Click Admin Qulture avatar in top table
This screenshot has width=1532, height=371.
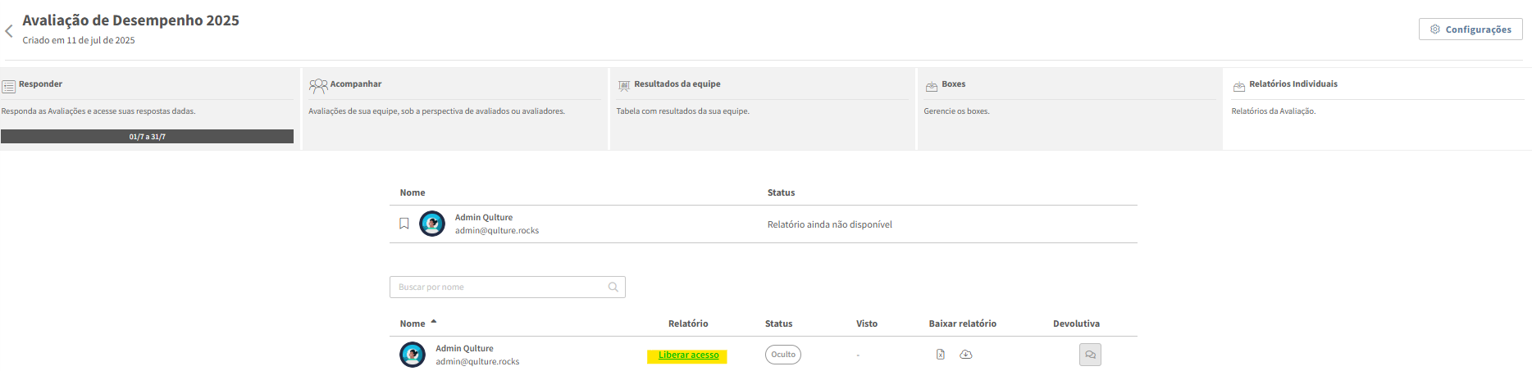(x=432, y=224)
